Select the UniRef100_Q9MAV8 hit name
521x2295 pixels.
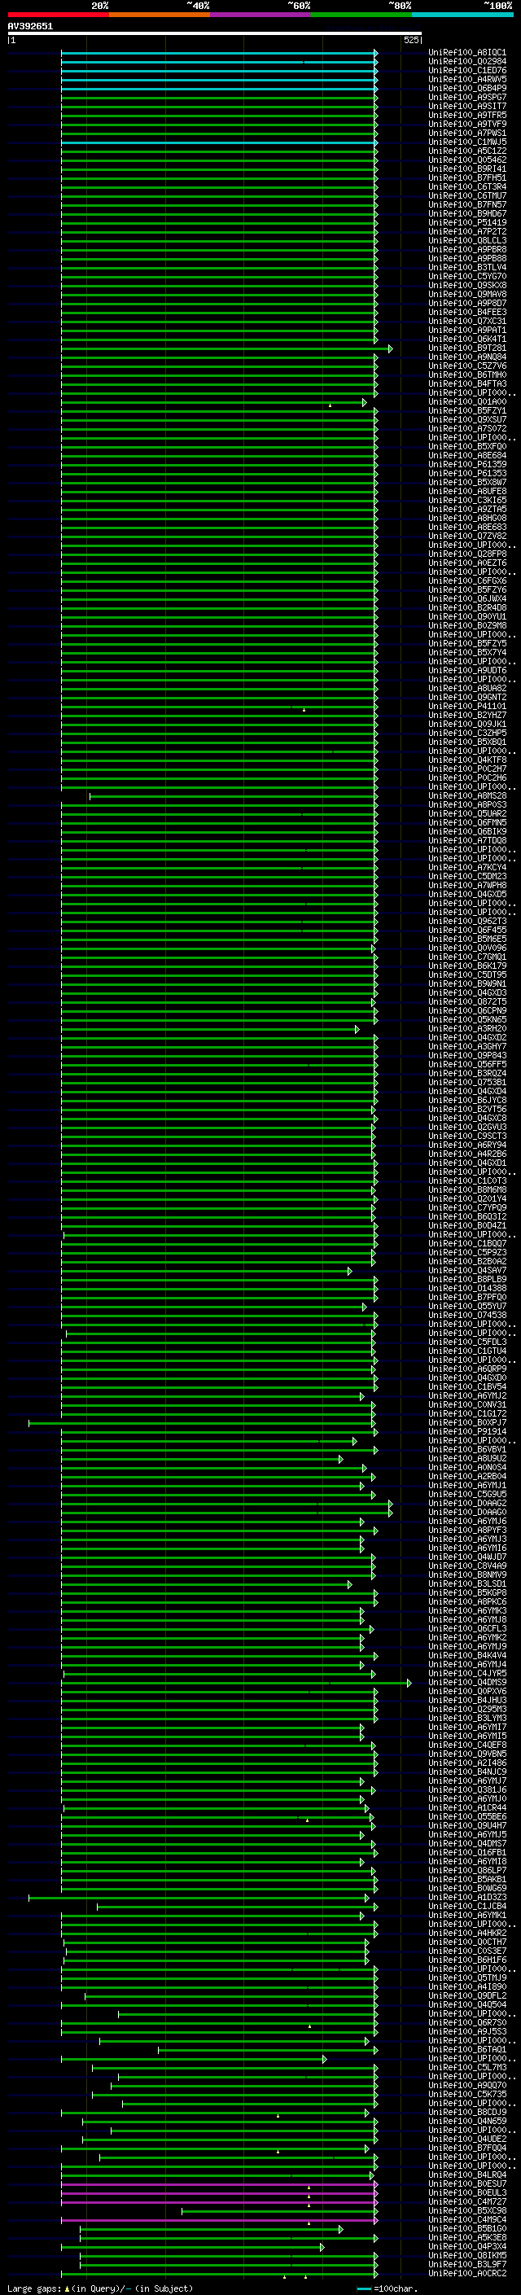click(467, 294)
